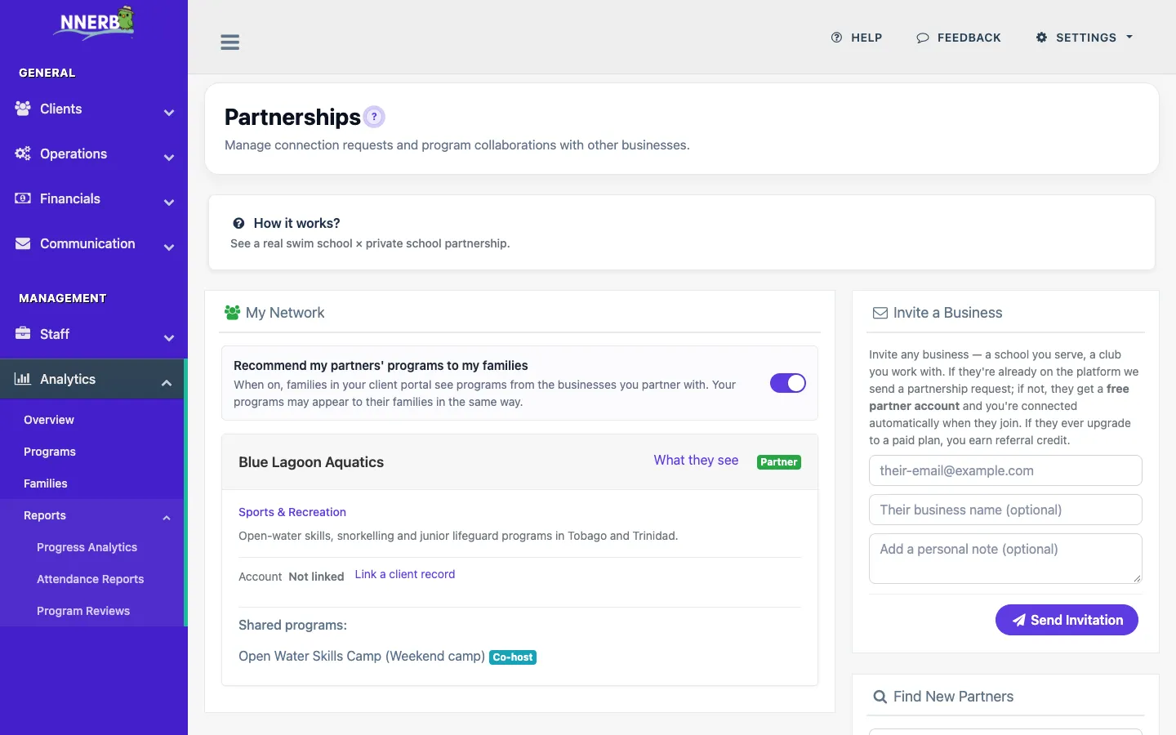The height and width of the screenshot is (735, 1176).
Task: Click the Partnerships help question badge
Action: tap(374, 117)
